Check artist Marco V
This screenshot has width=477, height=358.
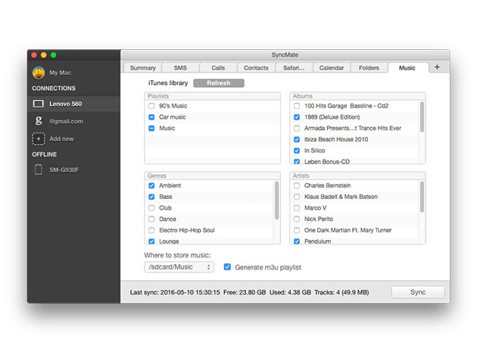[x=297, y=208]
